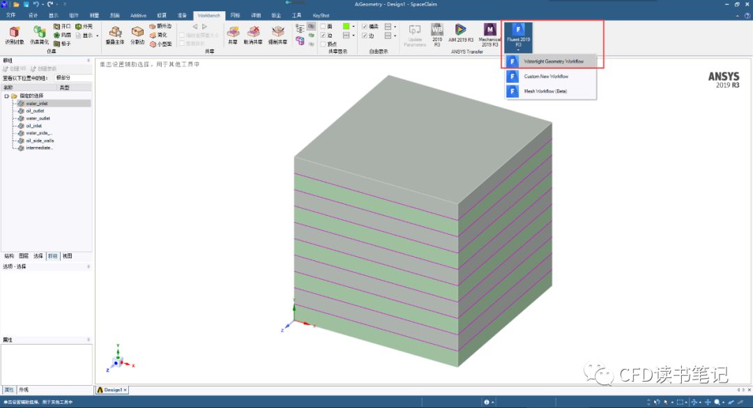
Task: Click the save icon in title bar
Action: [26, 4]
